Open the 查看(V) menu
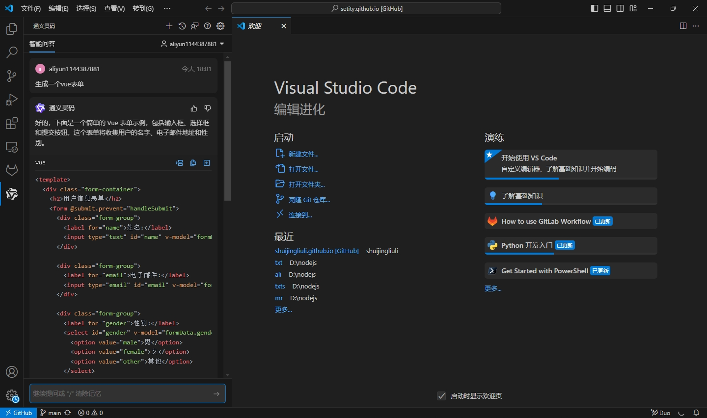The width and height of the screenshot is (707, 418). (114, 8)
